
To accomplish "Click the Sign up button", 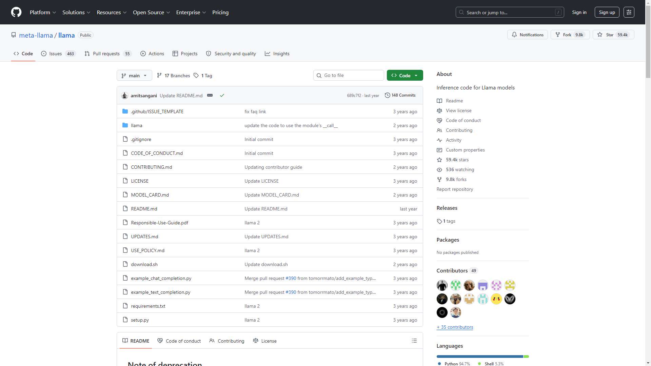I will (607, 12).
